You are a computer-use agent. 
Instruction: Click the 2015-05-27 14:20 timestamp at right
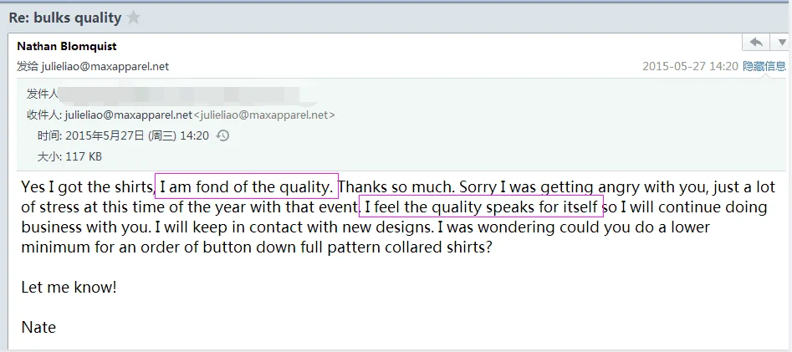point(690,66)
